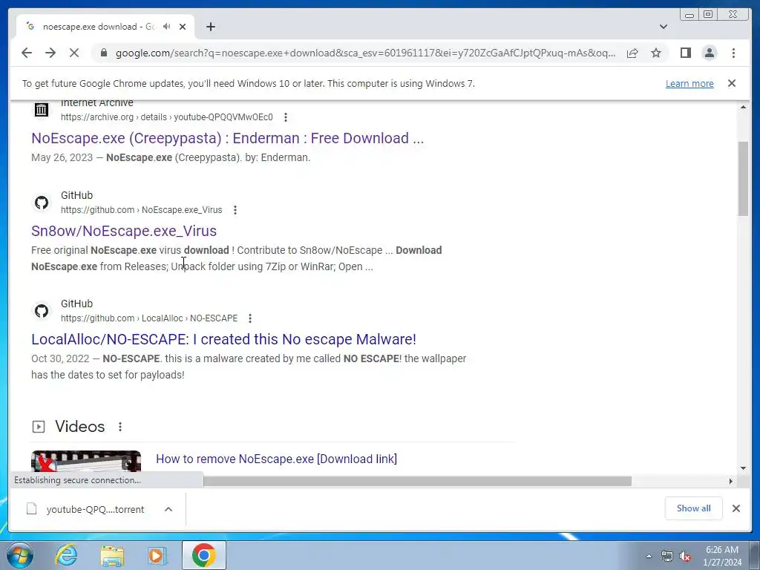Viewport: 760px width, 570px height.
Task: Open Windows Media Player from taskbar
Action: click(x=157, y=555)
